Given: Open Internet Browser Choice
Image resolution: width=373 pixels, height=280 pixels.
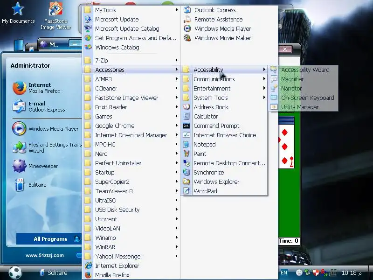Looking at the screenshot, I should coord(224,135).
